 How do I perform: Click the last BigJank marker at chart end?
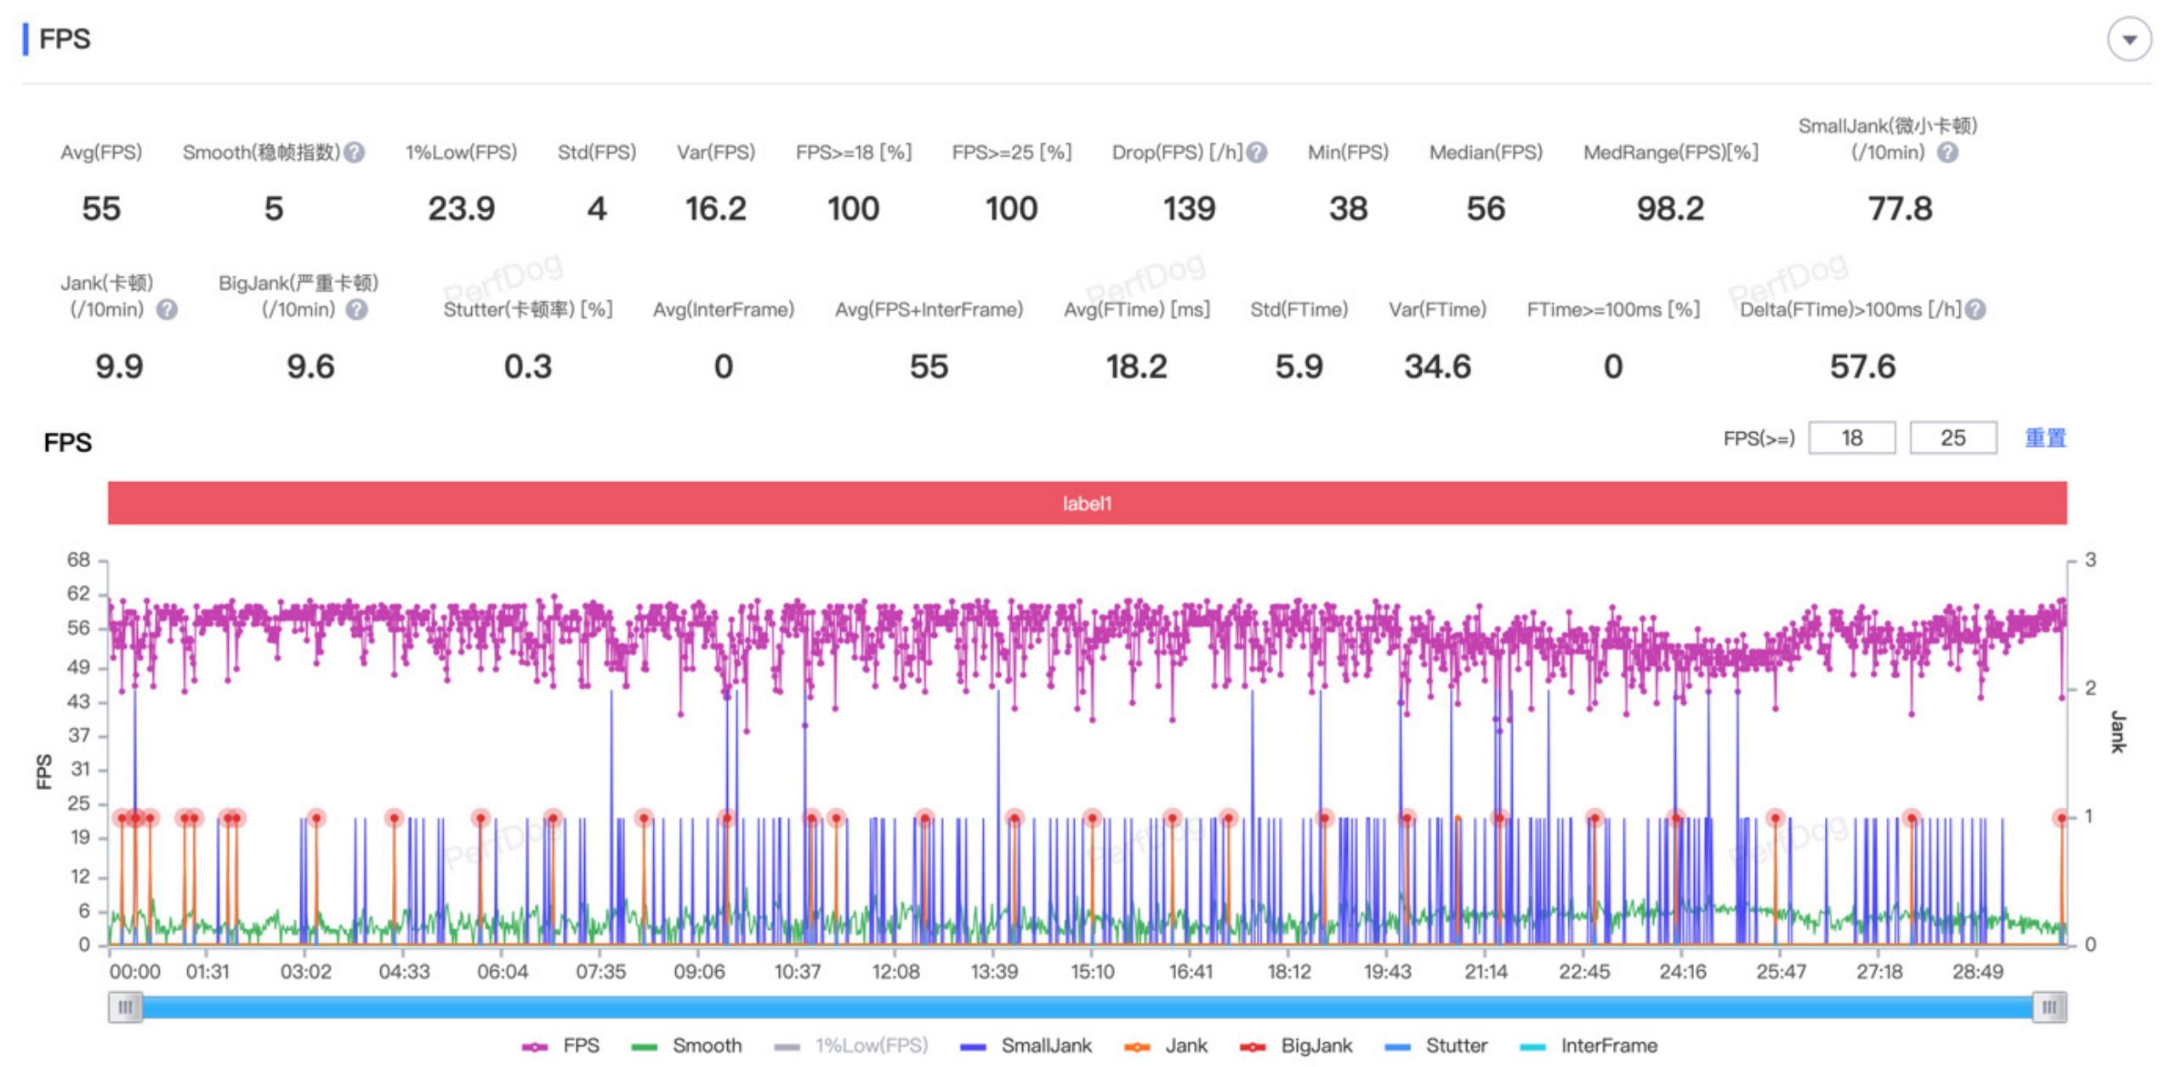pos(2061,818)
